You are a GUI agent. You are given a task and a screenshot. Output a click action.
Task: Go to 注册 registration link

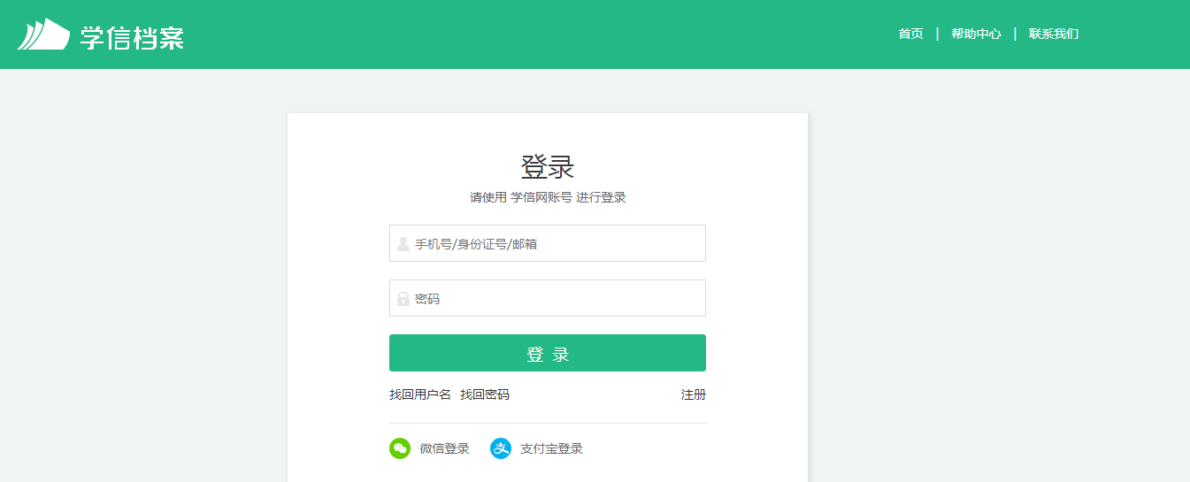[694, 394]
